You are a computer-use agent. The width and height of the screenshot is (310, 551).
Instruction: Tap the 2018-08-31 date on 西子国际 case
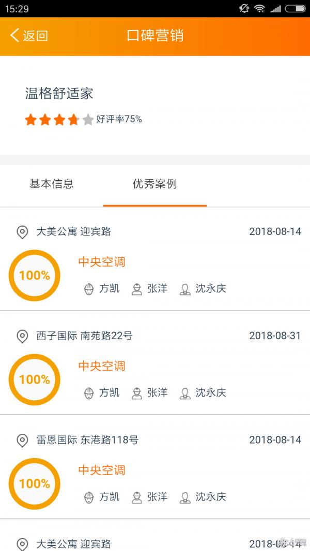click(275, 336)
